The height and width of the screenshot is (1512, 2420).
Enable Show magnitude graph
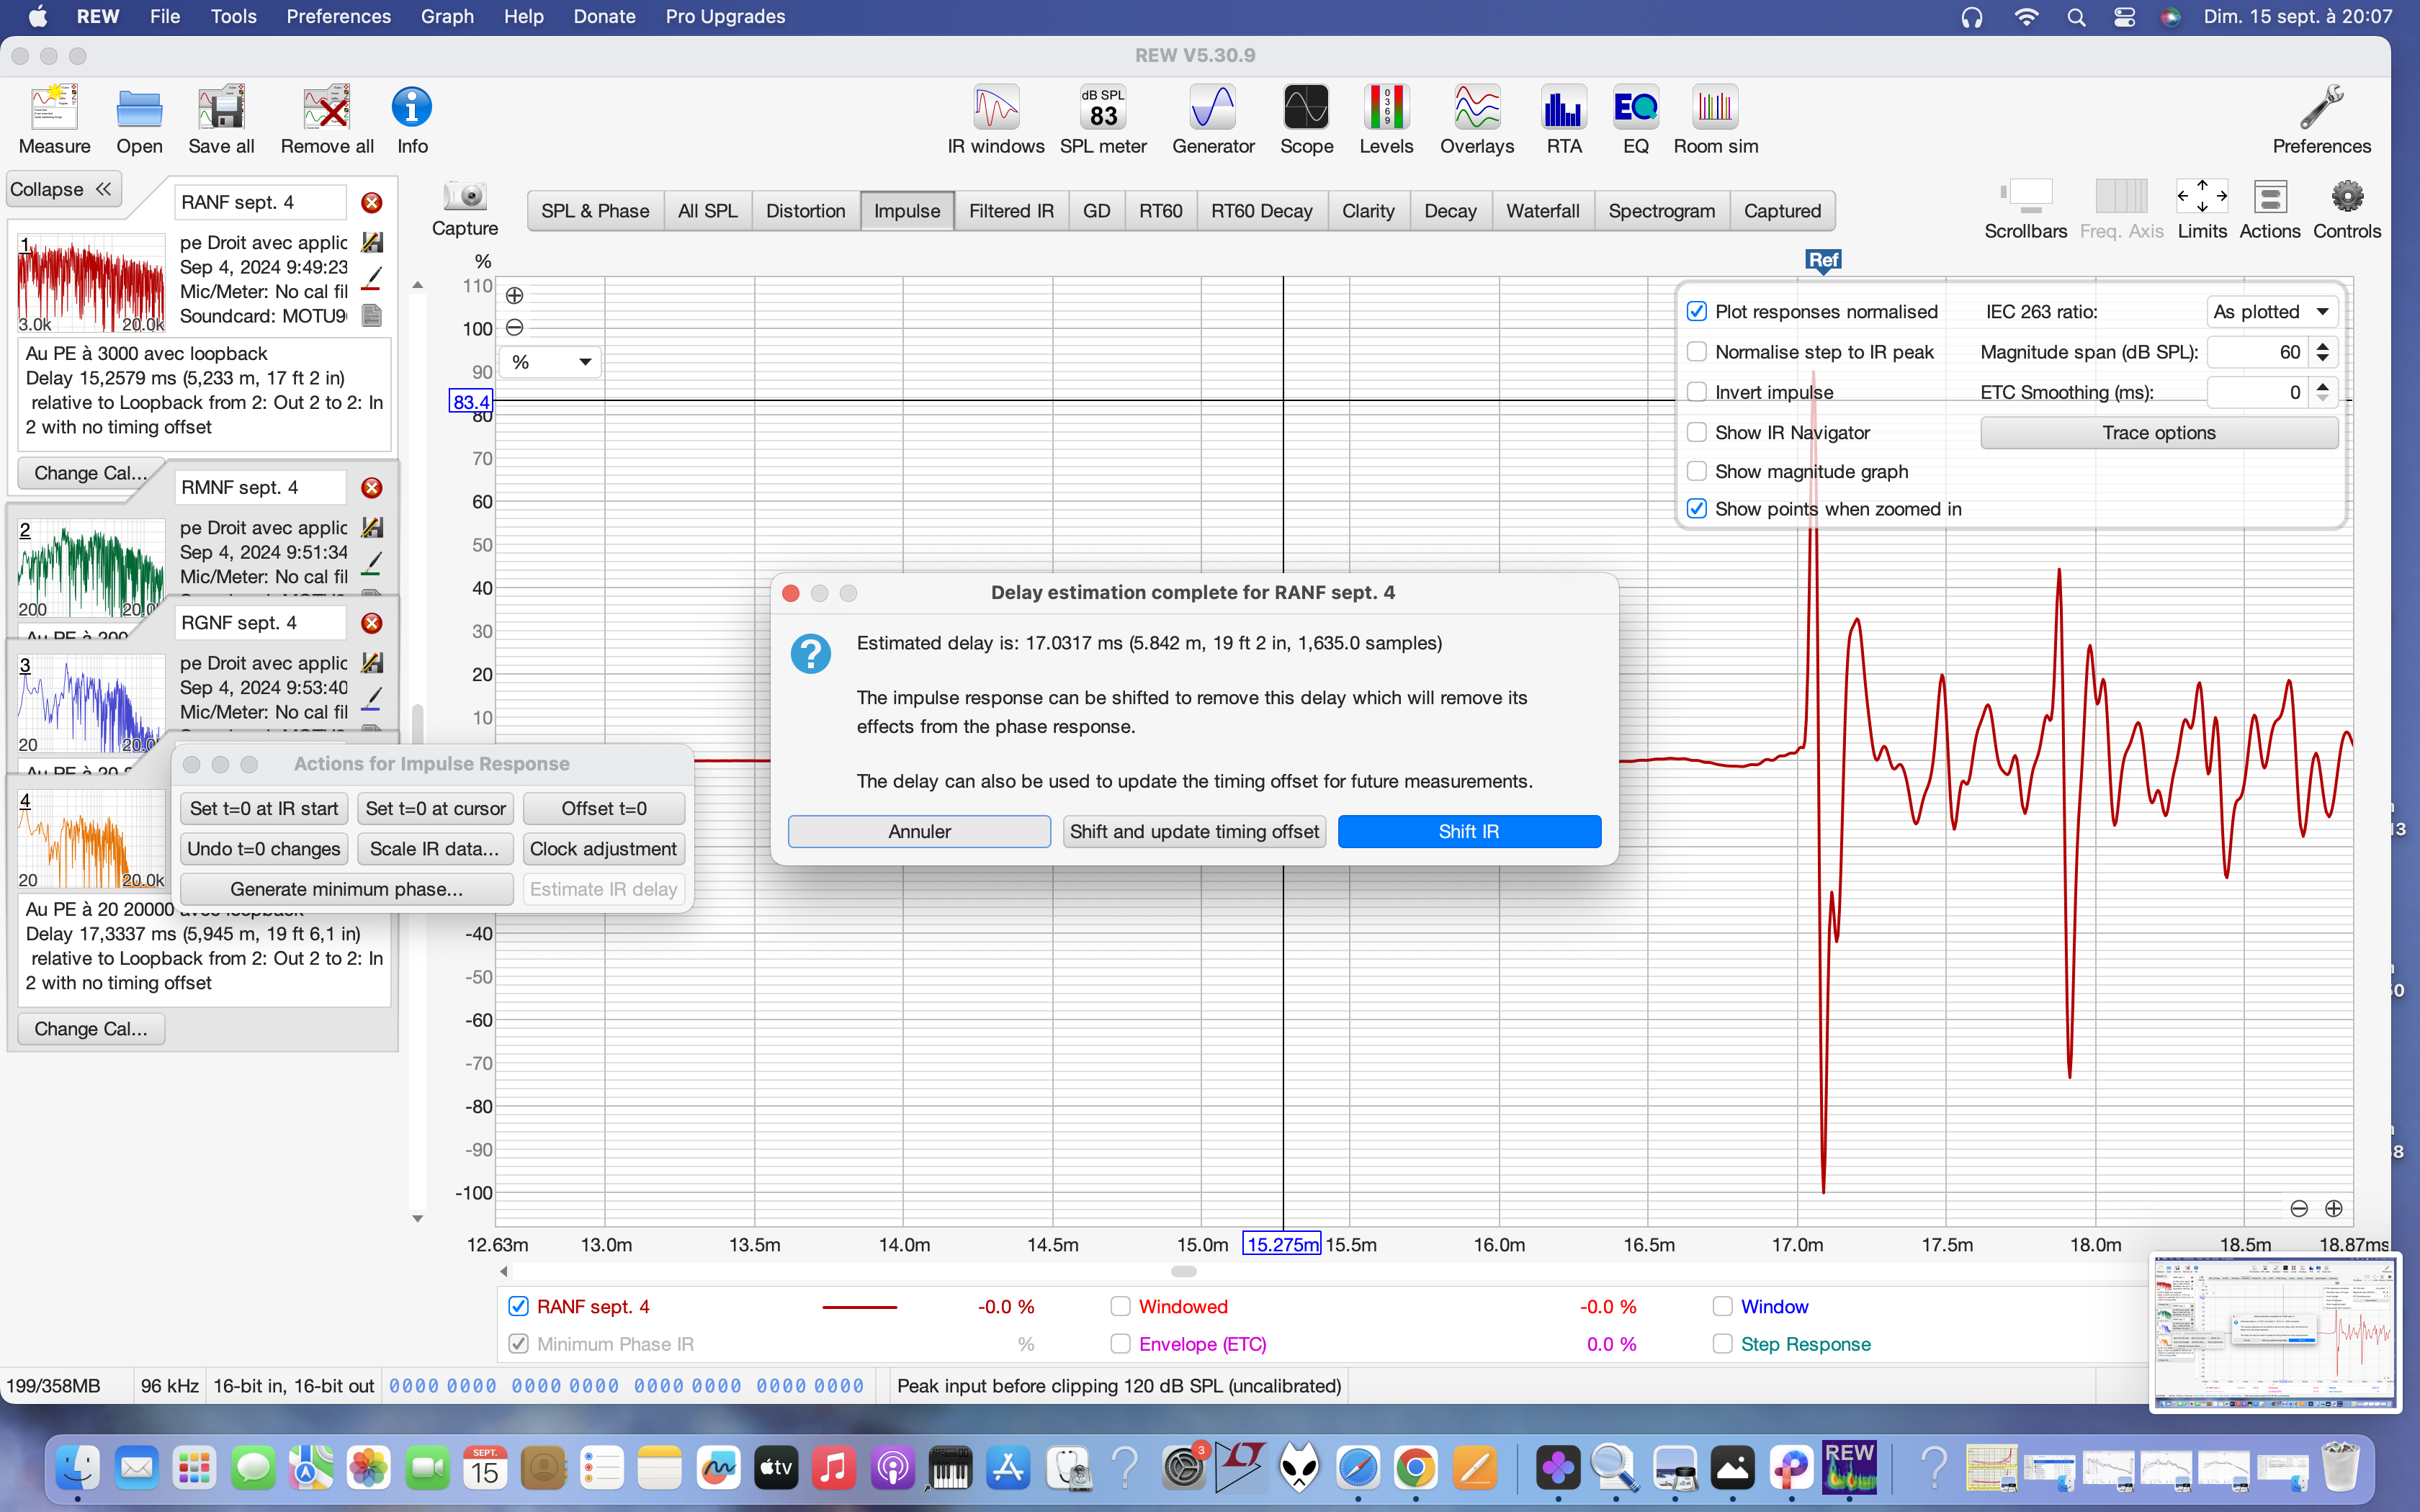click(1696, 471)
